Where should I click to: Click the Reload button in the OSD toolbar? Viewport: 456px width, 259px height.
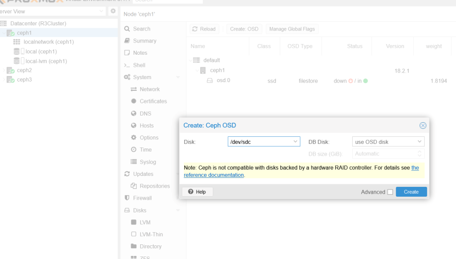point(203,29)
